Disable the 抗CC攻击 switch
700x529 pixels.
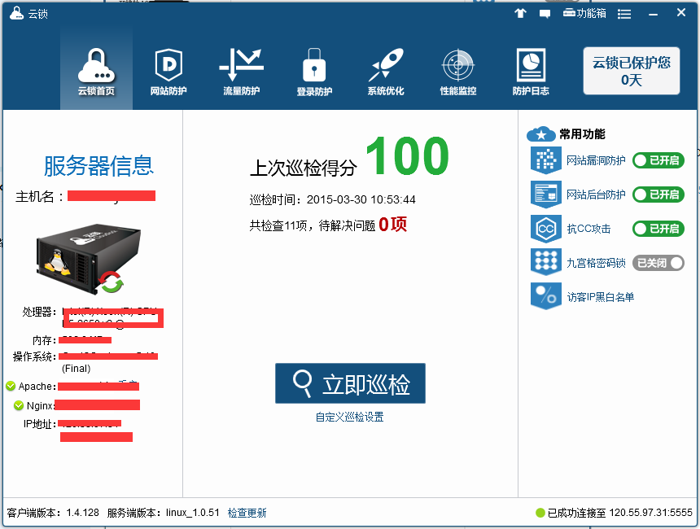(658, 229)
